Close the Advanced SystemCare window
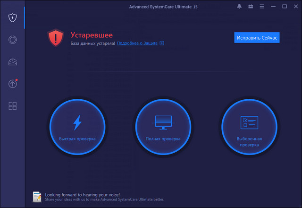Screen dimensions: 302x208 tap(295, 7)
